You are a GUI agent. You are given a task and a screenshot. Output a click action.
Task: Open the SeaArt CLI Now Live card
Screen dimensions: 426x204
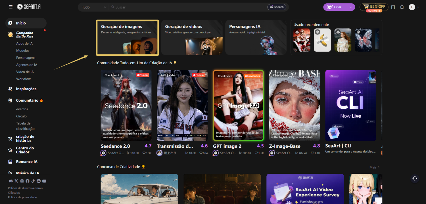click(351, 106)
